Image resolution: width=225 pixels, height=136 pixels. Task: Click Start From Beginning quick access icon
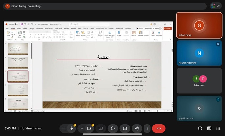pos(32,24)
